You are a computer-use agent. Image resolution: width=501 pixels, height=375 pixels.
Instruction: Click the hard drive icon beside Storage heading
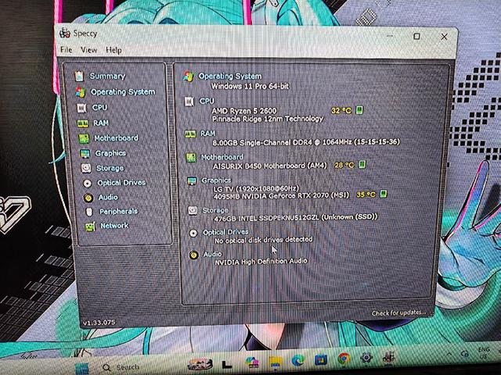[193, 210]
